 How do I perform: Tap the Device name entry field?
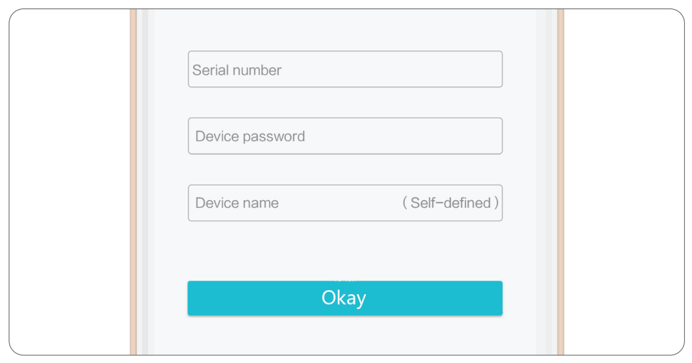(345, 203)
